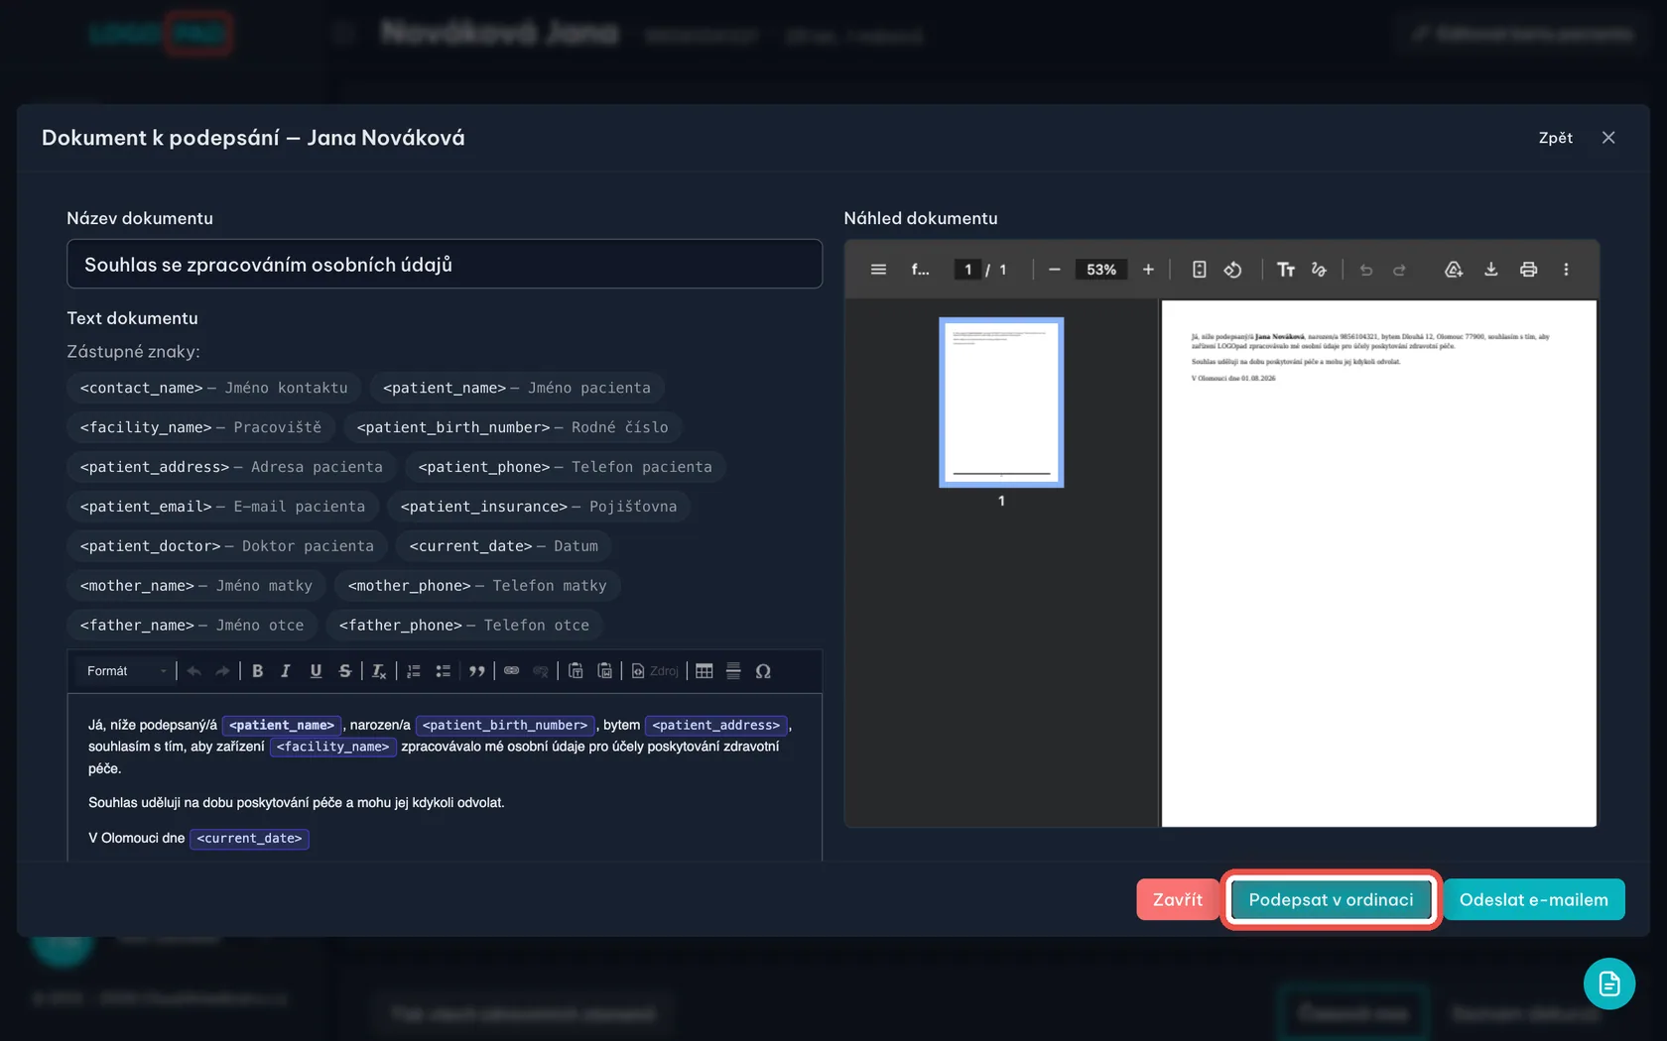Insert the patient_birth_number placeholder chip
1667x1041 pixels.
(x=512, y=427)
